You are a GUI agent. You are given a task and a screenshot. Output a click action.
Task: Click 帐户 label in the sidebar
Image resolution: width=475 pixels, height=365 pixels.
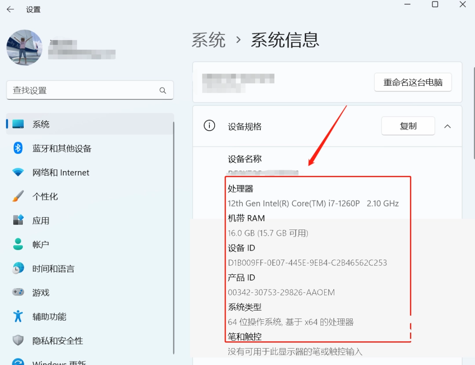coord(41,245)
